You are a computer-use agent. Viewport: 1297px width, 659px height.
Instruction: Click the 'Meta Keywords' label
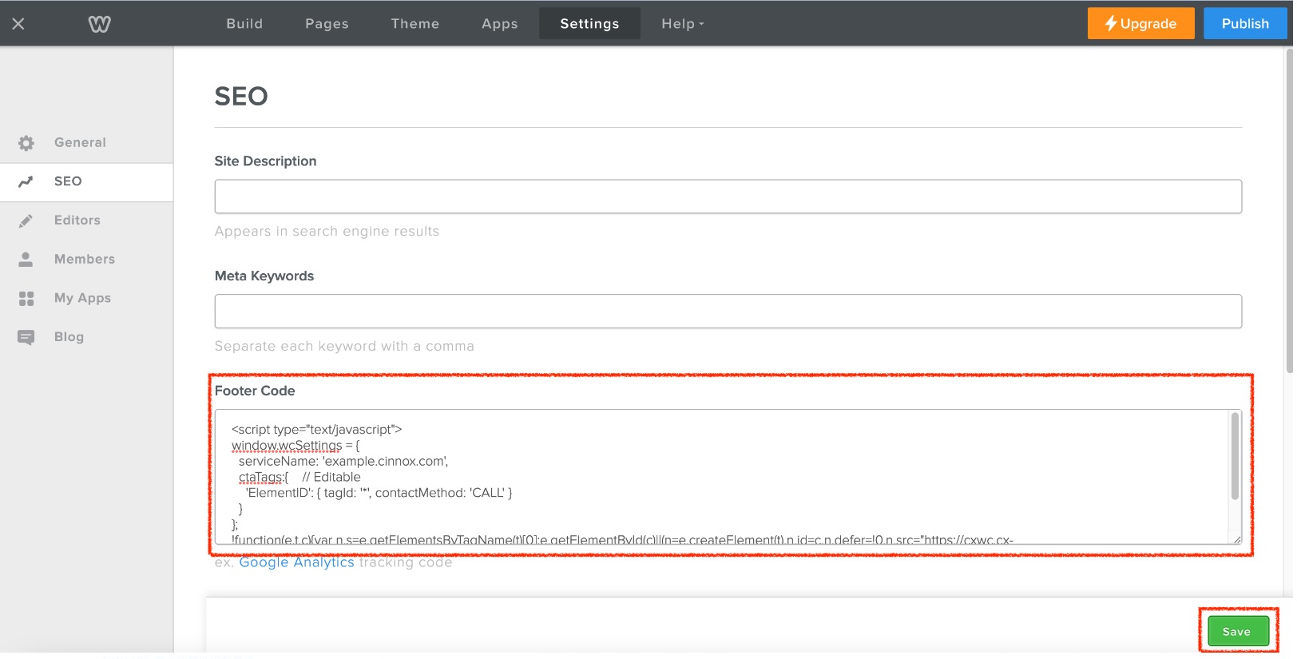pyautogui.click(x=264, y=276)
